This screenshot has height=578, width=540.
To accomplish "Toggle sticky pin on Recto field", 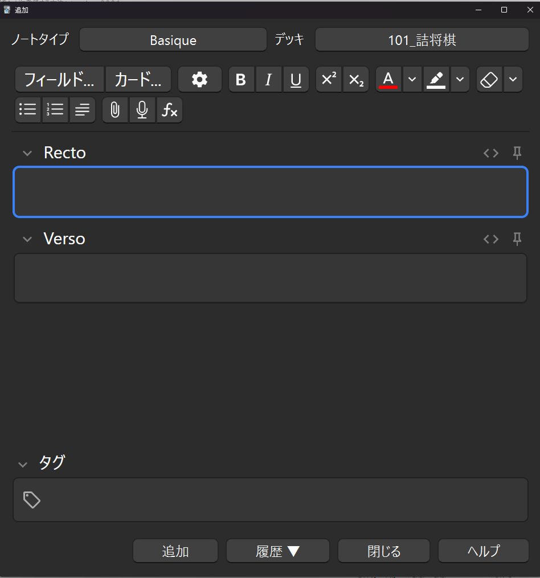I will [517, 153].
